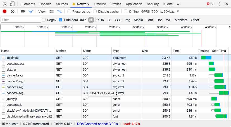Filter requests by XHR type
The height and width of the screenshot is (127, 231).
coord(101,20)
